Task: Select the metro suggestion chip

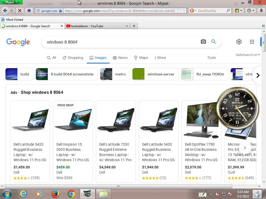Action: pyautogui.click(x=115, y=74)
